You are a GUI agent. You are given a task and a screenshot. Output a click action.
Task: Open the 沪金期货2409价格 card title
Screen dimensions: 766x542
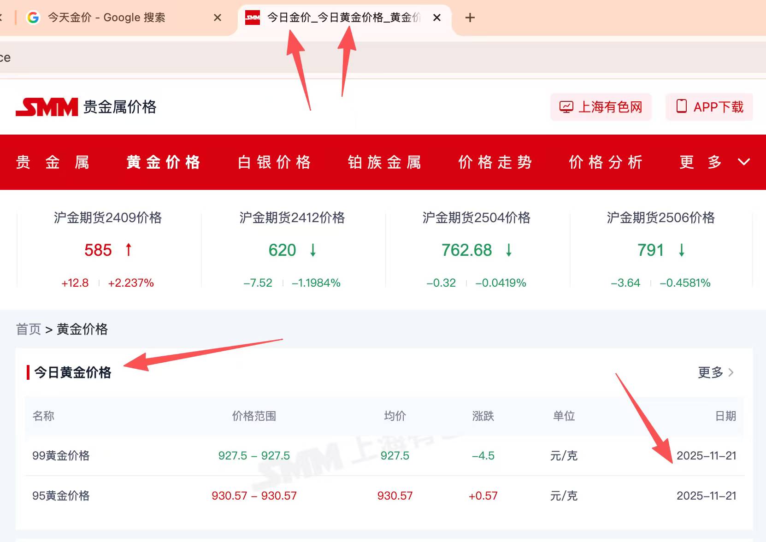point(108,218)
